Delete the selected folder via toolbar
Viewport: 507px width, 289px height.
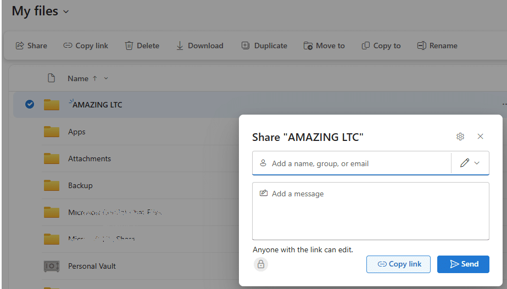tap(142, 46)
